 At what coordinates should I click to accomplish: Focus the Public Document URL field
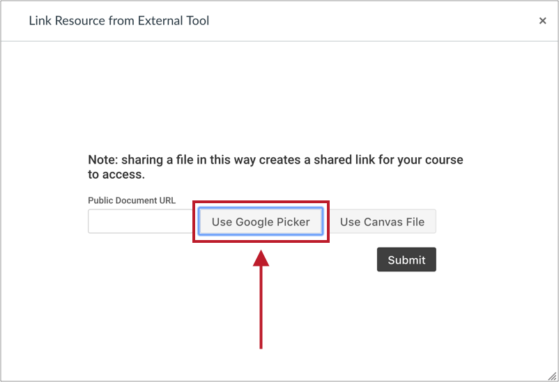[x=141, y=221]
